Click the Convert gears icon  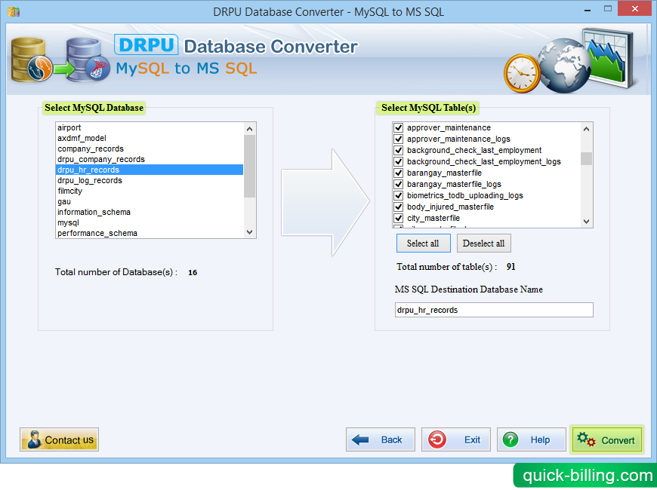coord(587,439)
